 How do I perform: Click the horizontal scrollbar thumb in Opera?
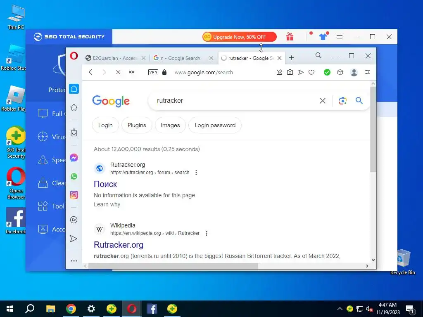173,266
